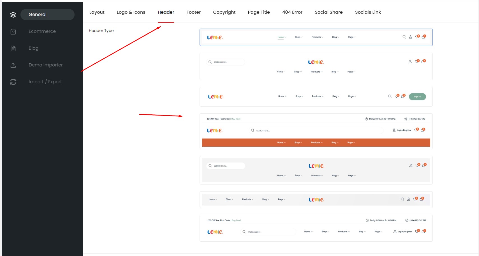Pick header layout with green Sign In button
The width and height of the screenshot is (479, 256).
pyautogui.click(x=316, y=97)
